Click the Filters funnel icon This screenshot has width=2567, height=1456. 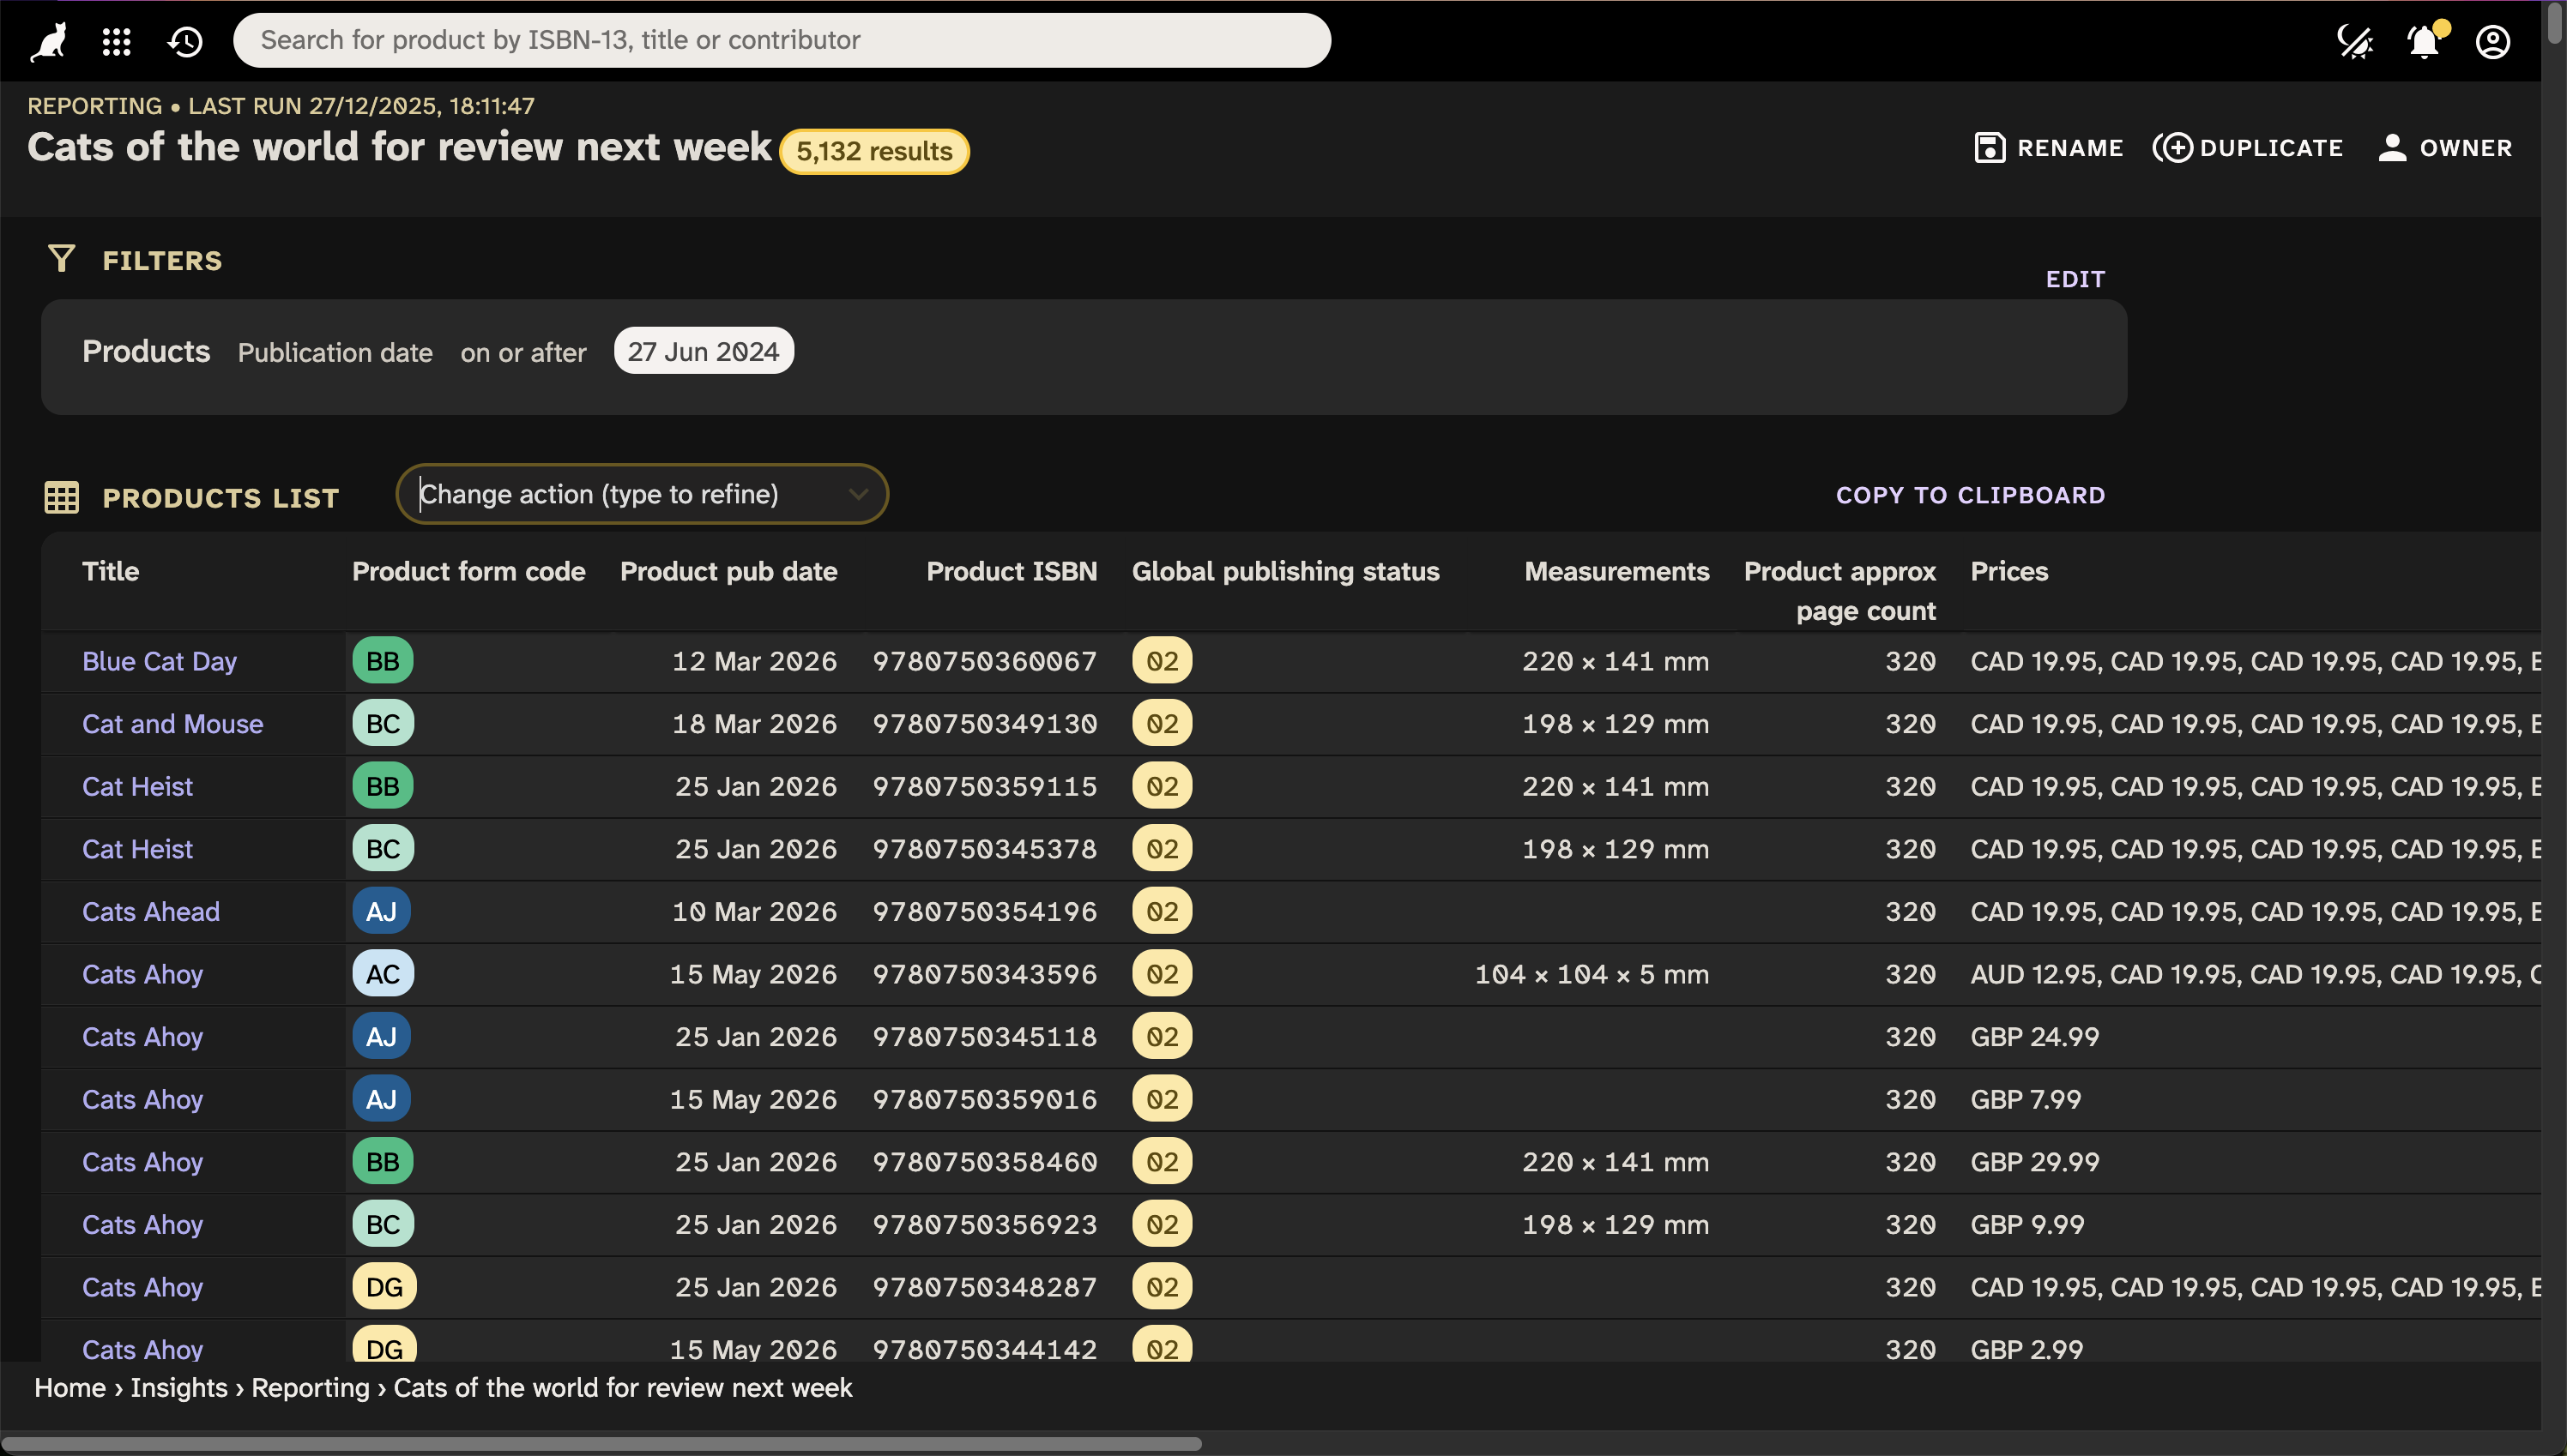[x=61, y=258]
